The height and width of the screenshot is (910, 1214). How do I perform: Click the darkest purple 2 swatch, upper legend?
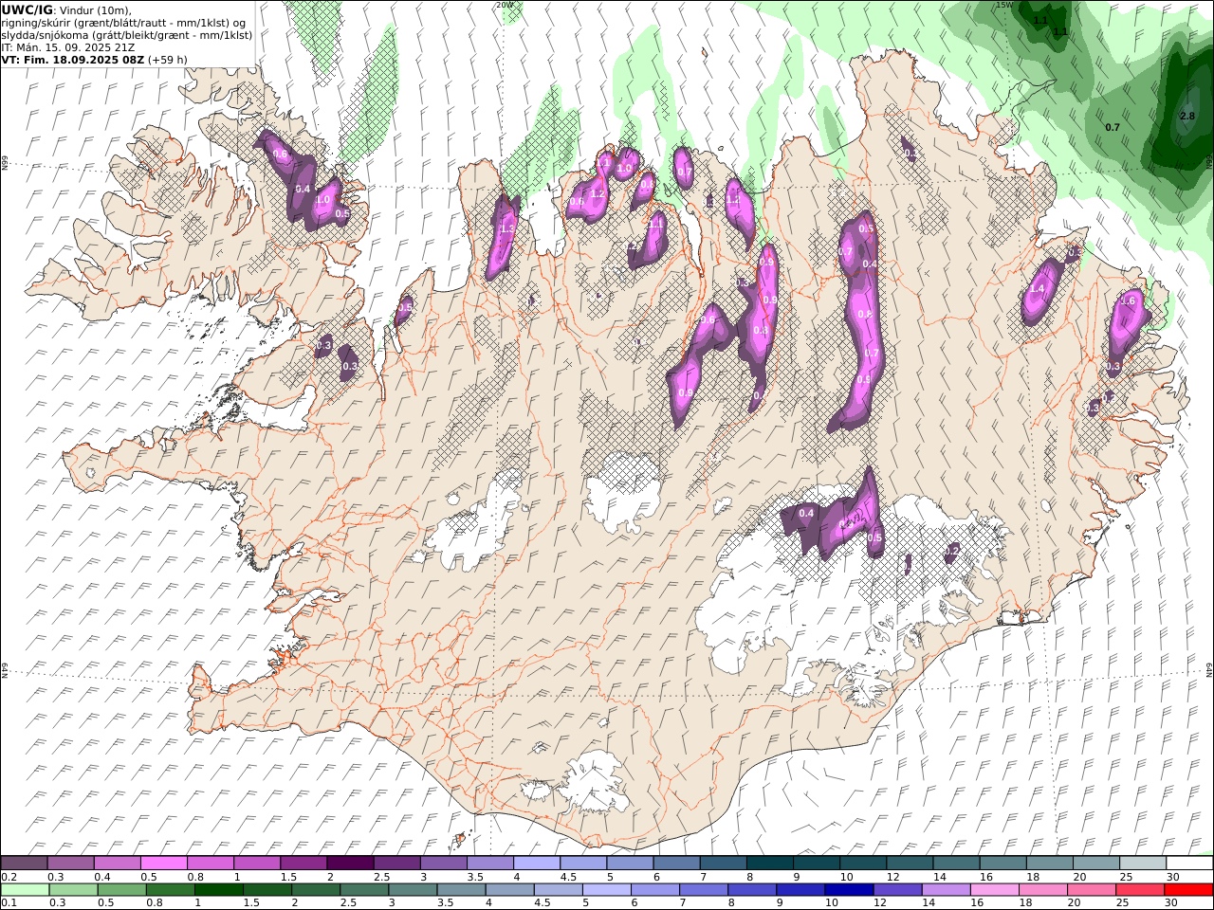coord(350,864)
